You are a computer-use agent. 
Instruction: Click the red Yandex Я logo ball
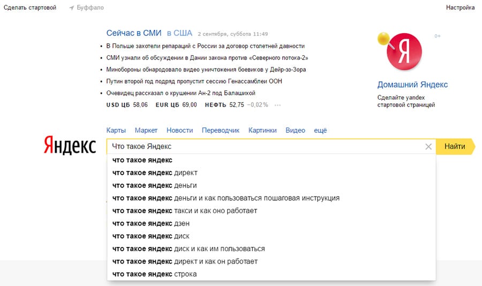click(404, 51)
